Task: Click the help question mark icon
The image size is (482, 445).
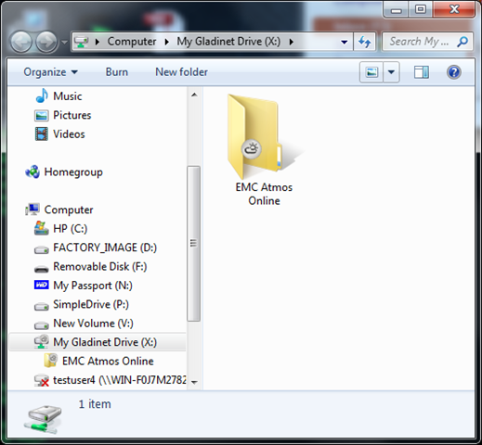Action: [x=454, y=72]
